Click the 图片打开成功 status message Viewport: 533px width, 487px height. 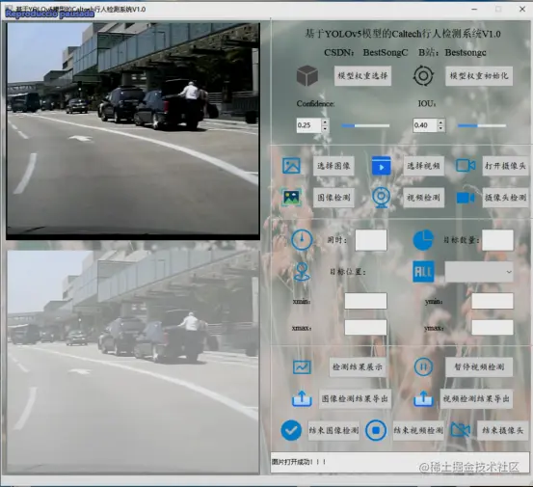[299, 462]
